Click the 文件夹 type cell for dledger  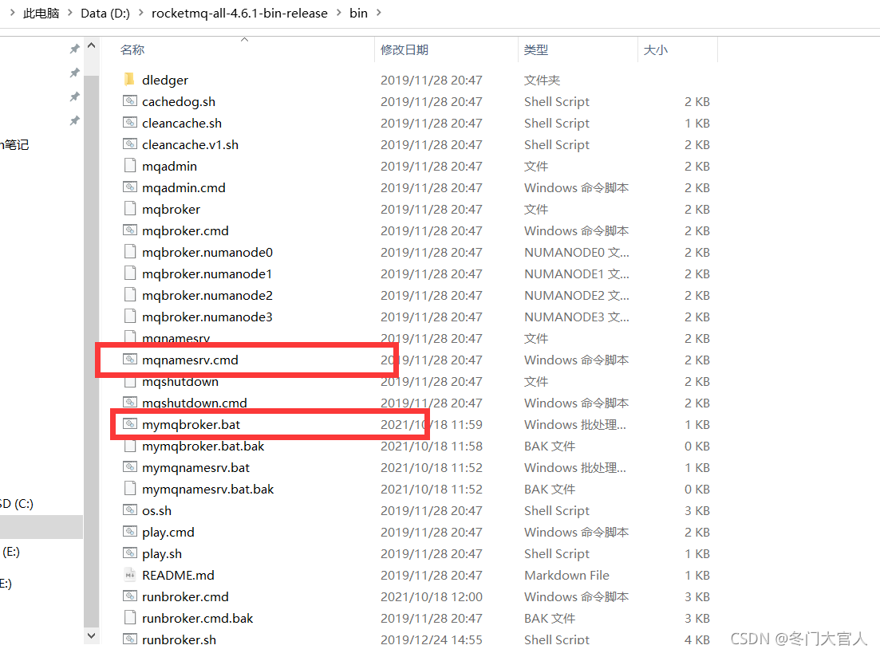click(x=543, y=81)
